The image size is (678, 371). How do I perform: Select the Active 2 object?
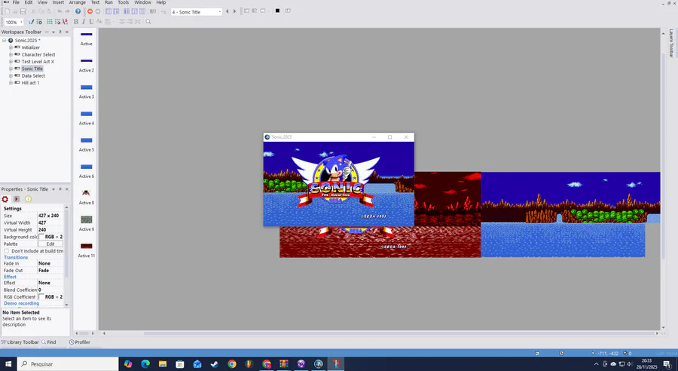pyautogui.click(x=86, y=65)
